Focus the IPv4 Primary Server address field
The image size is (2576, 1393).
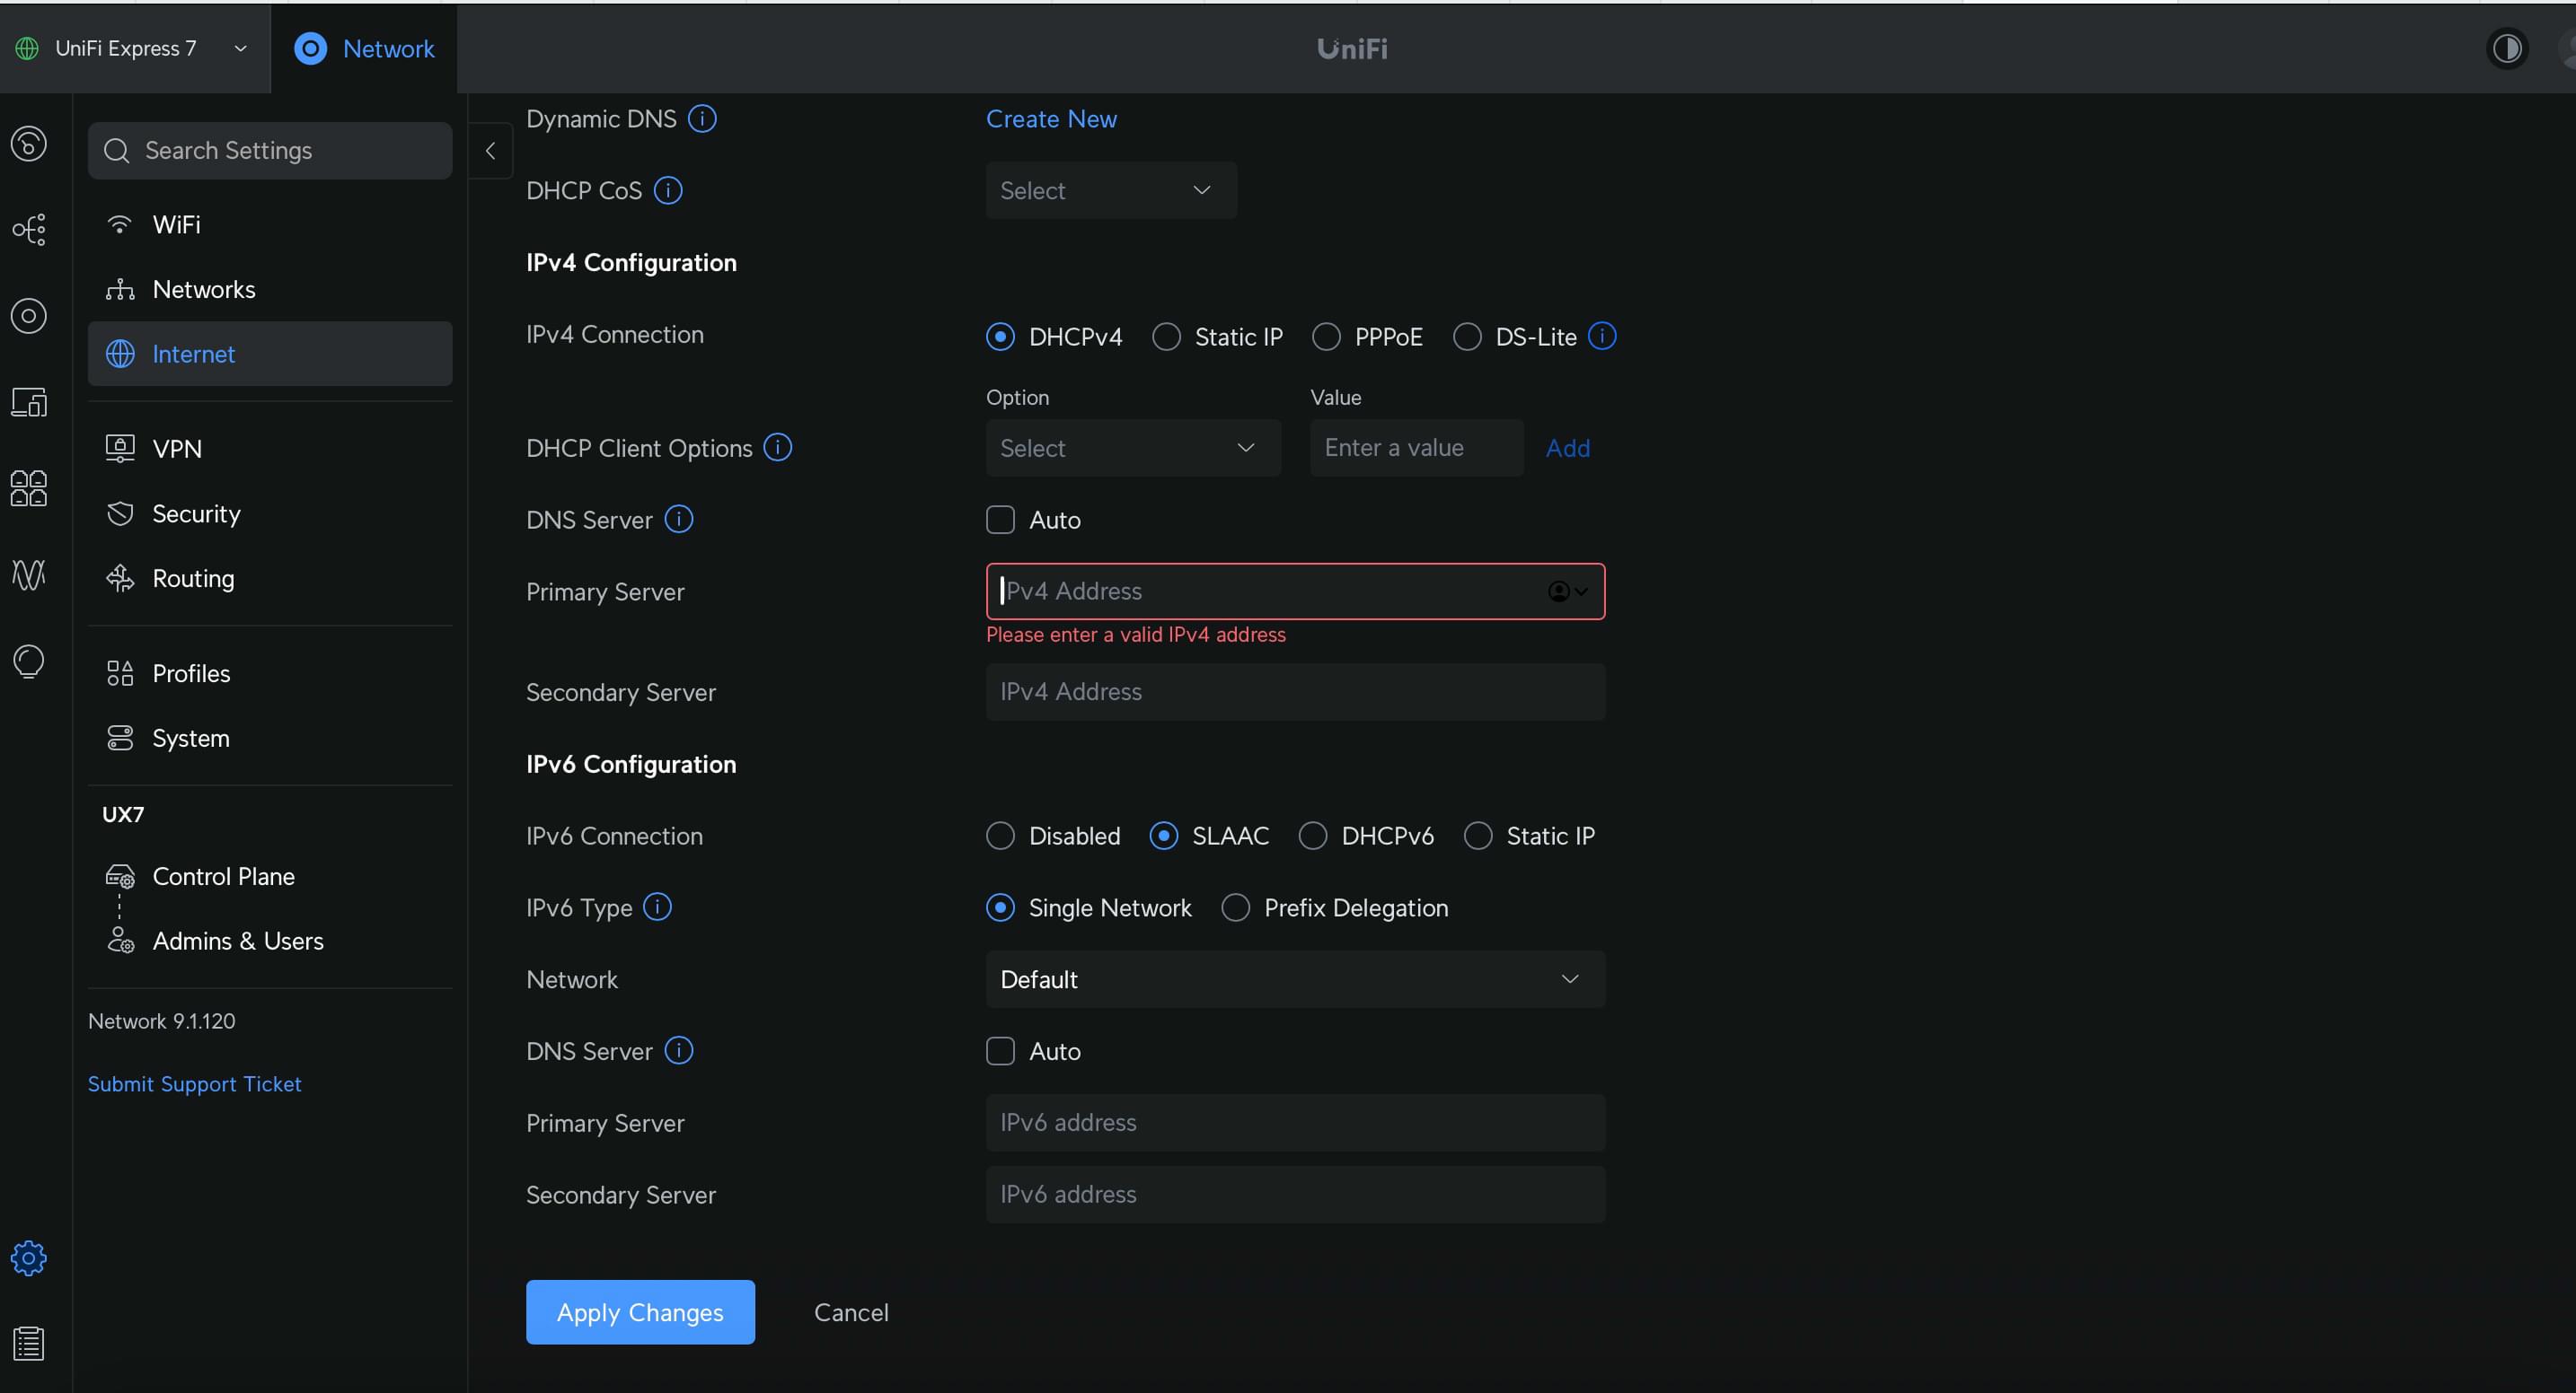point(1295,591)
